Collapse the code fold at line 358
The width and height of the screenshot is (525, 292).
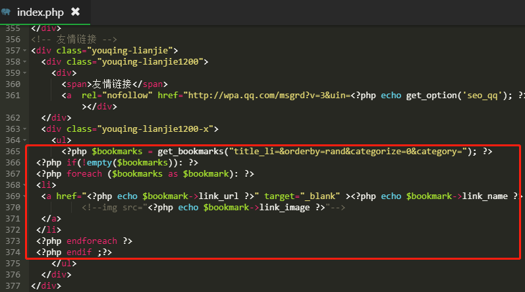pyautogui.click(x=25, y=62)
